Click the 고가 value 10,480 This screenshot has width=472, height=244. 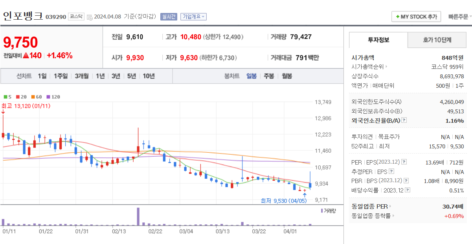click(x=191, y=37)
